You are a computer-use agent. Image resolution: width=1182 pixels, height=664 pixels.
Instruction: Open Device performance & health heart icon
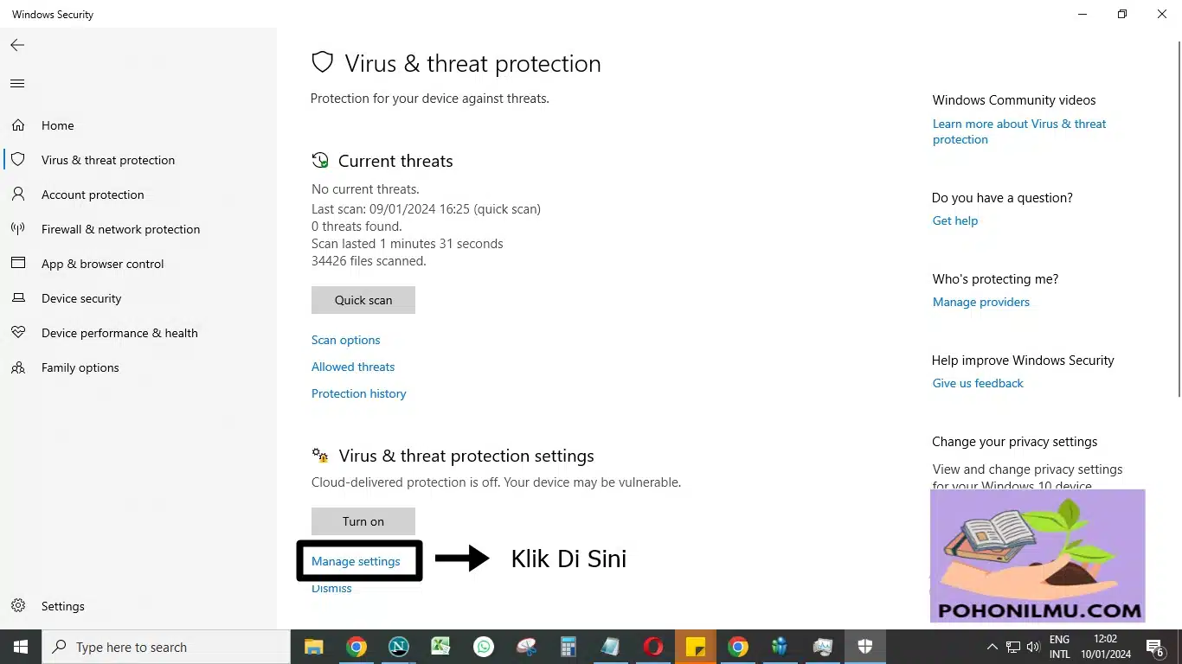tap(18, 333)
